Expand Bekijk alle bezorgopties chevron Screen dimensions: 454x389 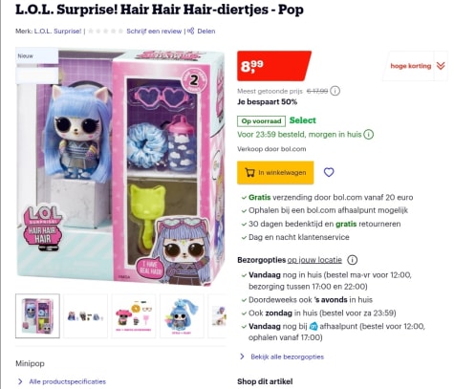[x=242, y=357]
